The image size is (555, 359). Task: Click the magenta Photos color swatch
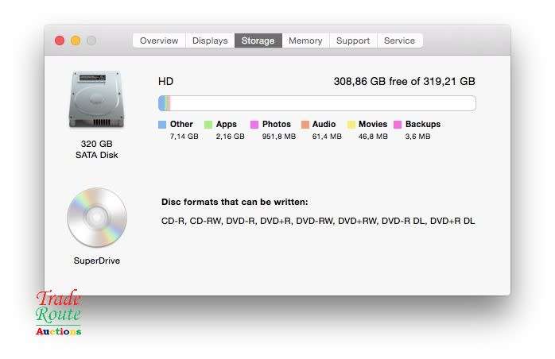(254, 125)
